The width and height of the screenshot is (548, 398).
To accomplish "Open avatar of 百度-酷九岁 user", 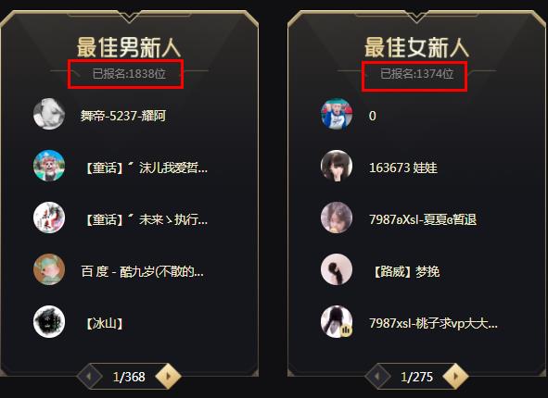I will 49,269.
